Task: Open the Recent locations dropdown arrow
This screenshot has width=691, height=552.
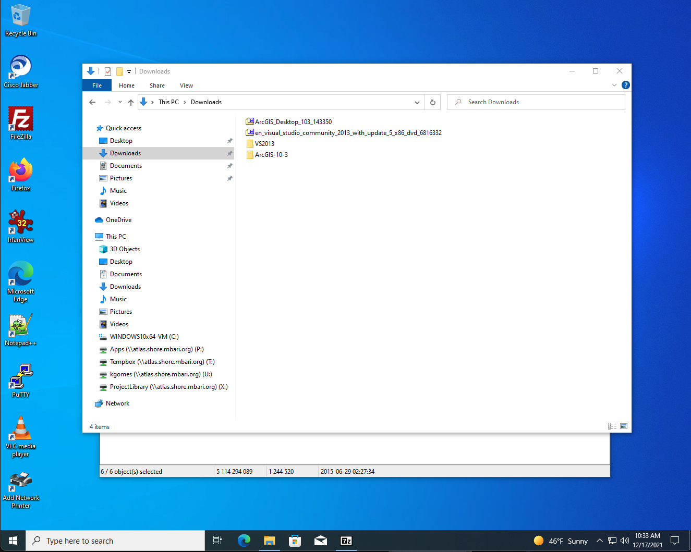Action: coord(120,102)
